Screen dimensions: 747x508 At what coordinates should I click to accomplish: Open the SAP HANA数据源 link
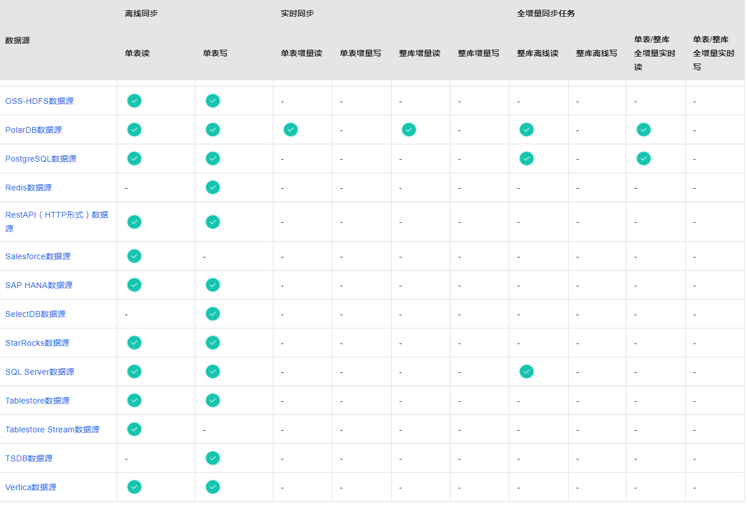(39, 285)
